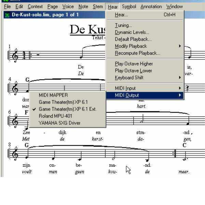Open Default Playback... settings

click(145, 39)
